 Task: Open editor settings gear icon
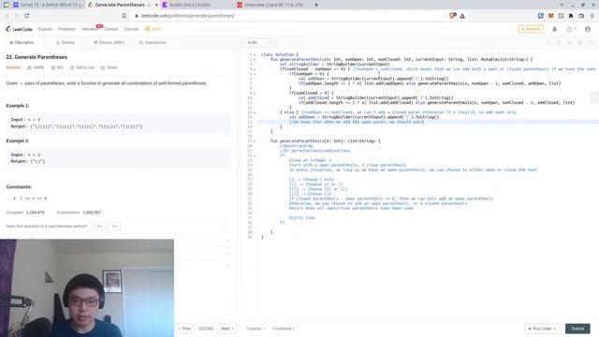580,42
